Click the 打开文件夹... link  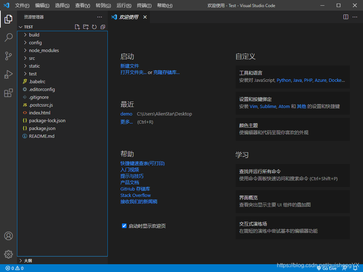(133, 72)
